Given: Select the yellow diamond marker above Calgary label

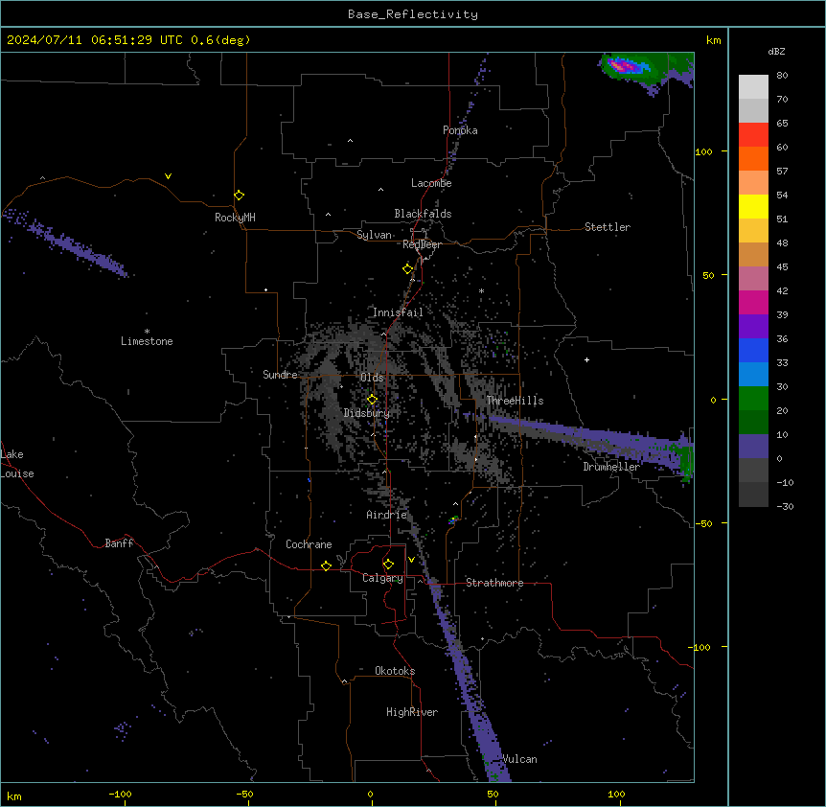Looking at the screenshot, I should coord(388,565).
